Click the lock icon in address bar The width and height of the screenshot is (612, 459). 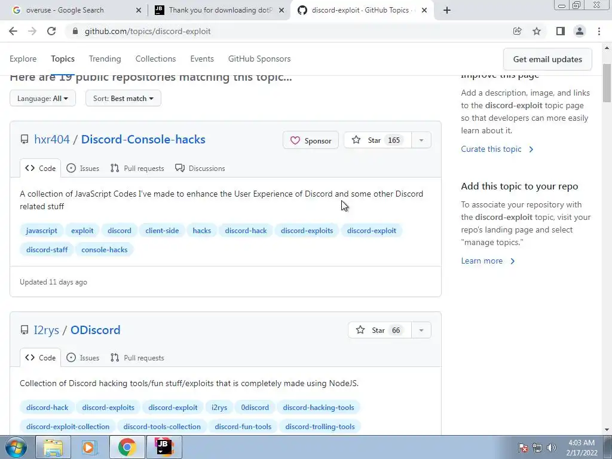pos(75,31)
